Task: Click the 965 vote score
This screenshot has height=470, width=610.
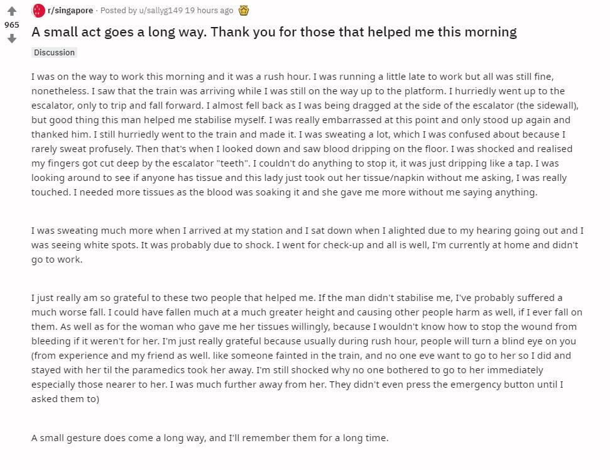Action: point(11,25)
